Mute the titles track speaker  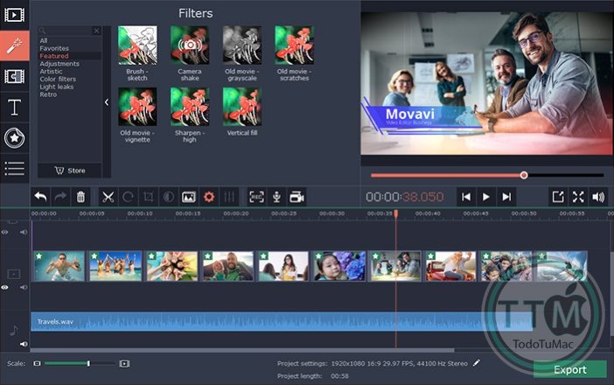[x=24, y=232]
